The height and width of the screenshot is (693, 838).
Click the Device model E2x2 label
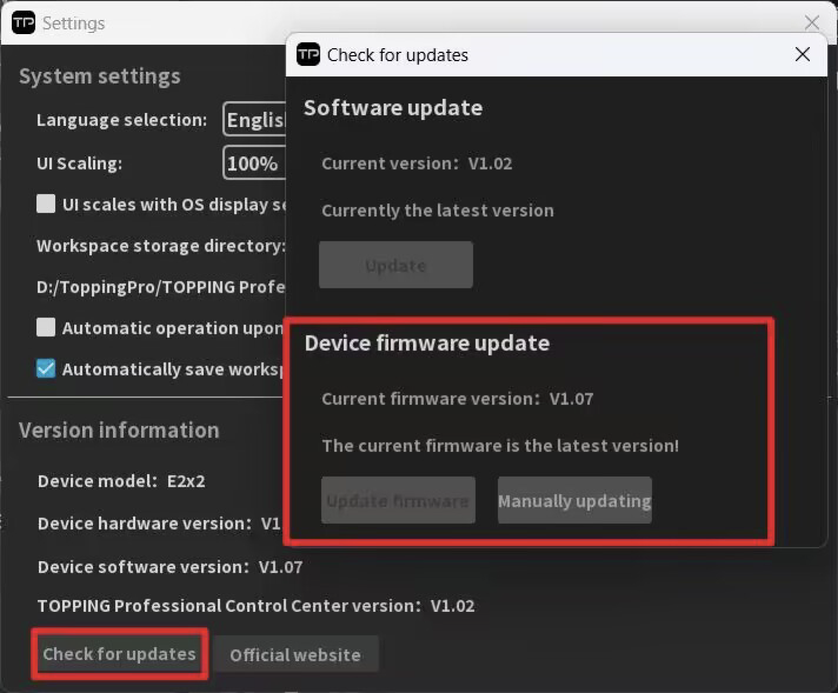pyautogui.click(x=121, y=481)
